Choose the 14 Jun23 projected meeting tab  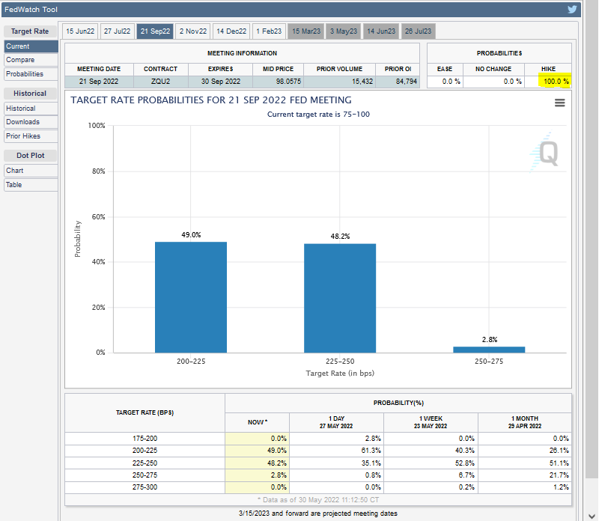[381, 31]
